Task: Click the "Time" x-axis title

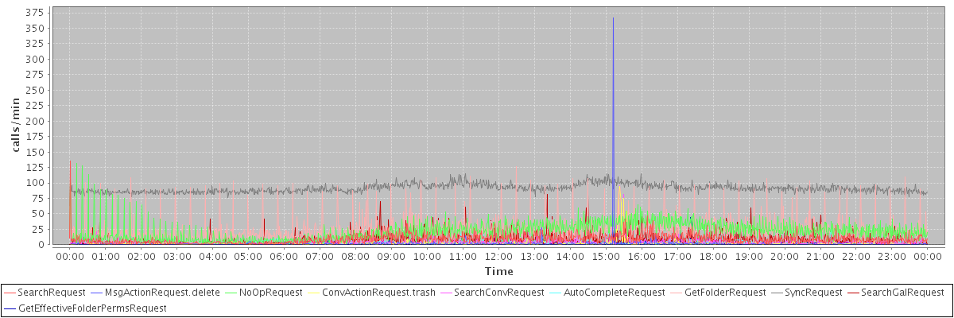Action: (498, 271)
